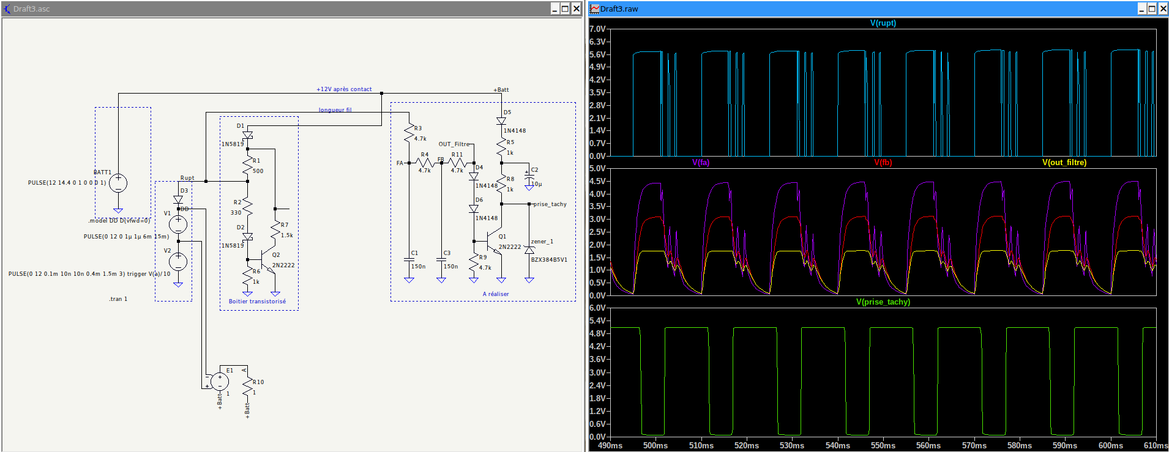Select the zener_1 BZX384B5V1 diode
The width and height of the screenshot is (1169, 452).
pos(529,250)
